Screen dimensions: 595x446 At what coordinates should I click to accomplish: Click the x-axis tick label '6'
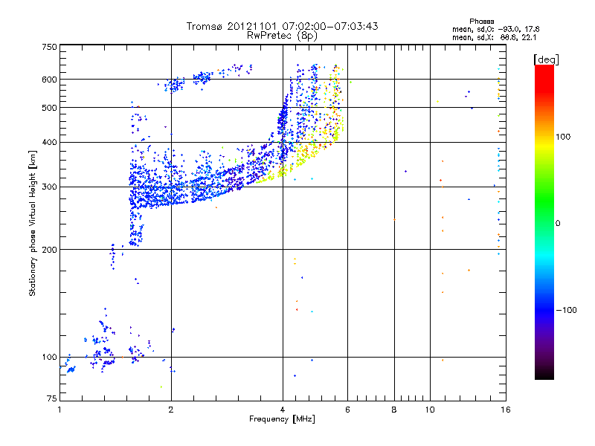[x=347, y=410]
